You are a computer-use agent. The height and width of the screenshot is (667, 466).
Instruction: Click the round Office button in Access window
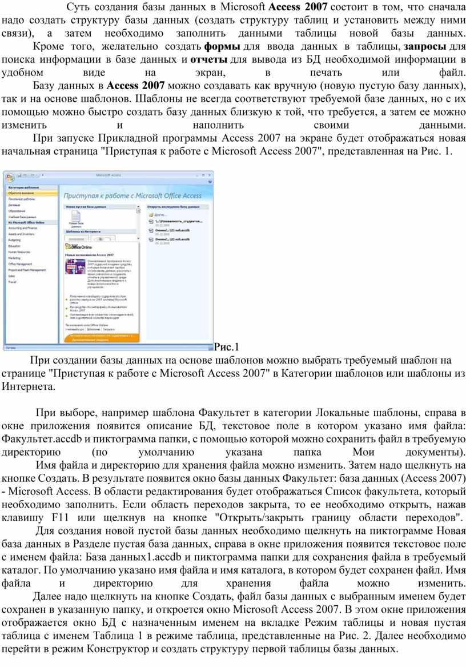click(x=9, y=177)
